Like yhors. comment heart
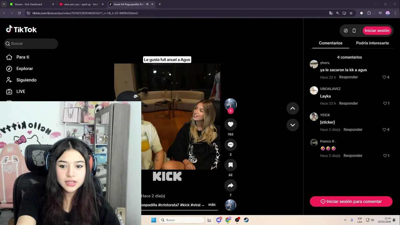This screenshot has width=400, height=225. [x=384, y=77]
